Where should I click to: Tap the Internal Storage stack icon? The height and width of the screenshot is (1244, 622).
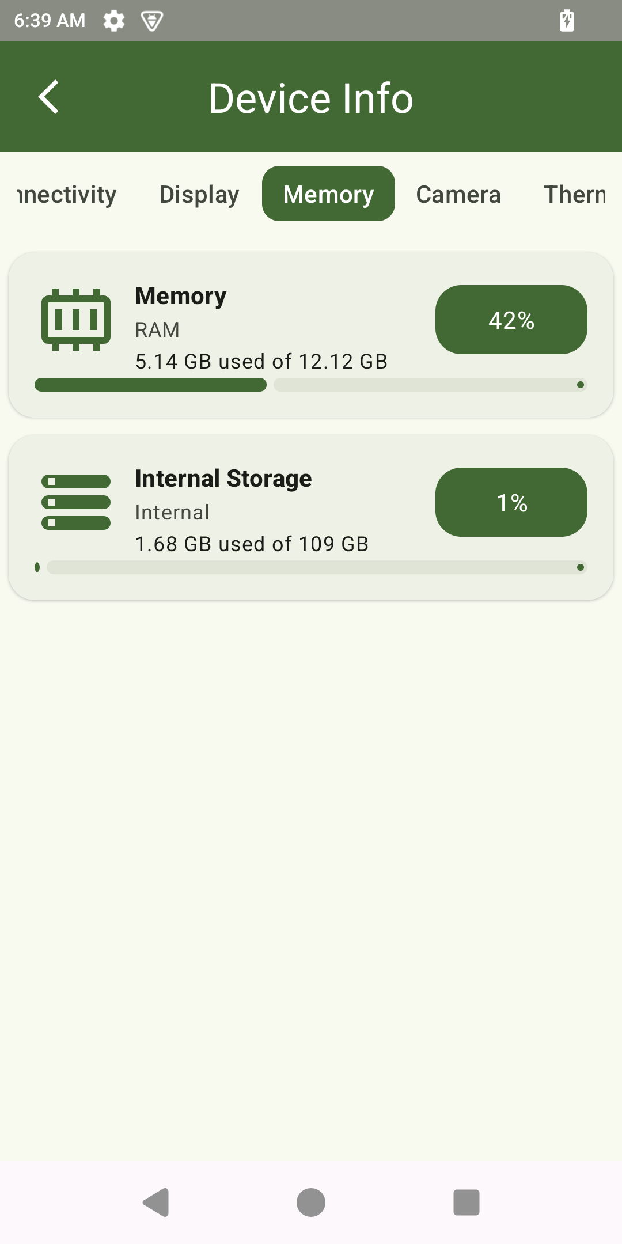[76, 502]
